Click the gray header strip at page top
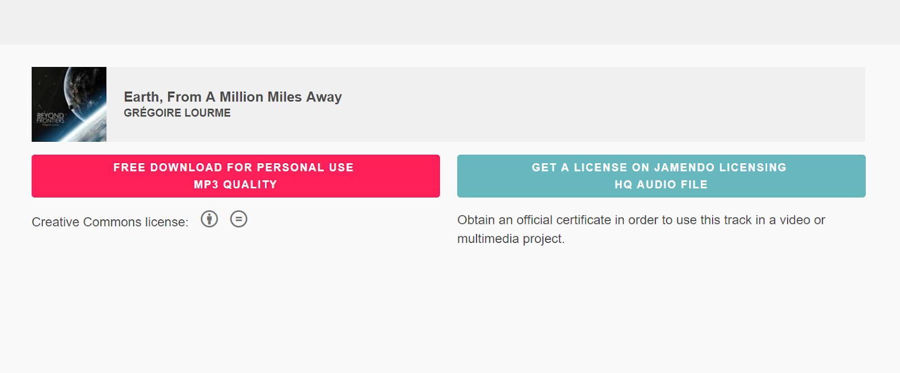This screenshot has width=900, height=373. 450,22
